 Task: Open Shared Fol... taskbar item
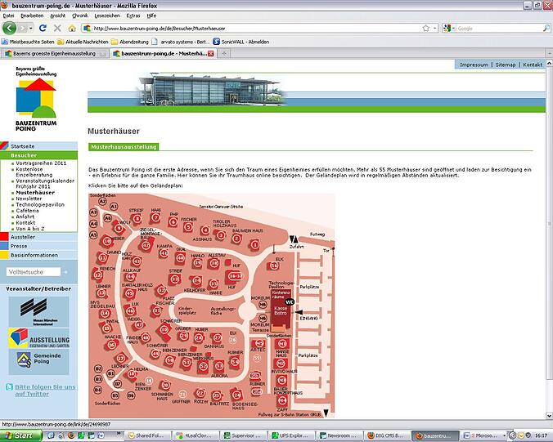[x=149, y=435]
